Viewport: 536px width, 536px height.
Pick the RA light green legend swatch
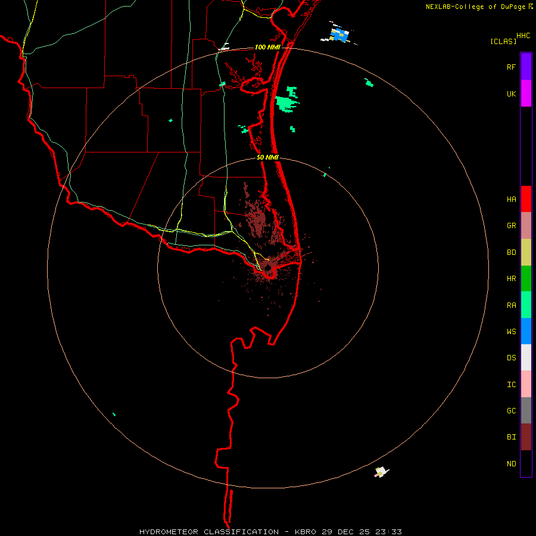pyautogui.click(x=526, y=305)
